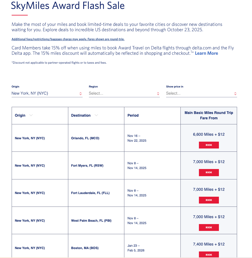Select the Boston, MA (BOS) destination cell

click(85, 248)
